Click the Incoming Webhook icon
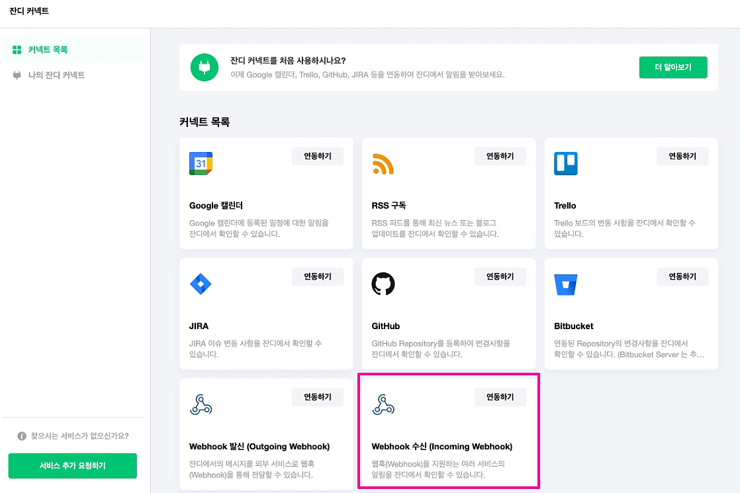 pyautogui.click(x=383, y=404)
